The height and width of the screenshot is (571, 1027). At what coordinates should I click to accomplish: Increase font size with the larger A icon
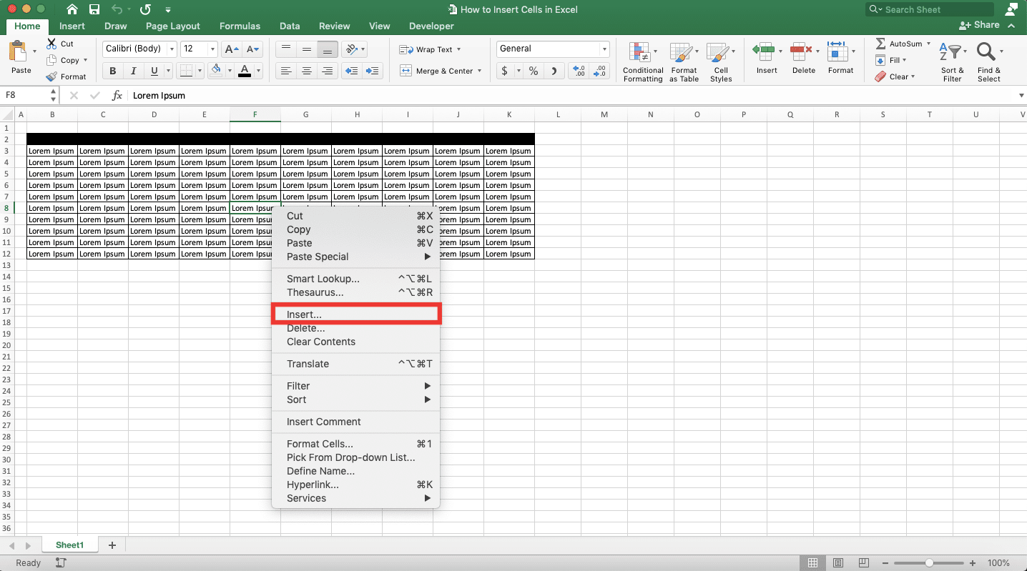[x=231, y=49]
